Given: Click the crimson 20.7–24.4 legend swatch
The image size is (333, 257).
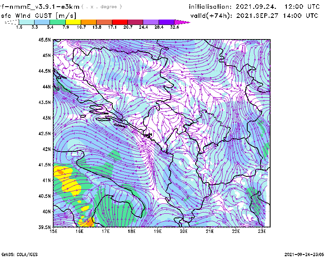Looking at the screenshot, I should 135,22.
